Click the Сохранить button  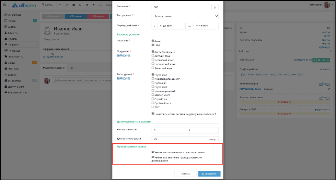[209, 174]
